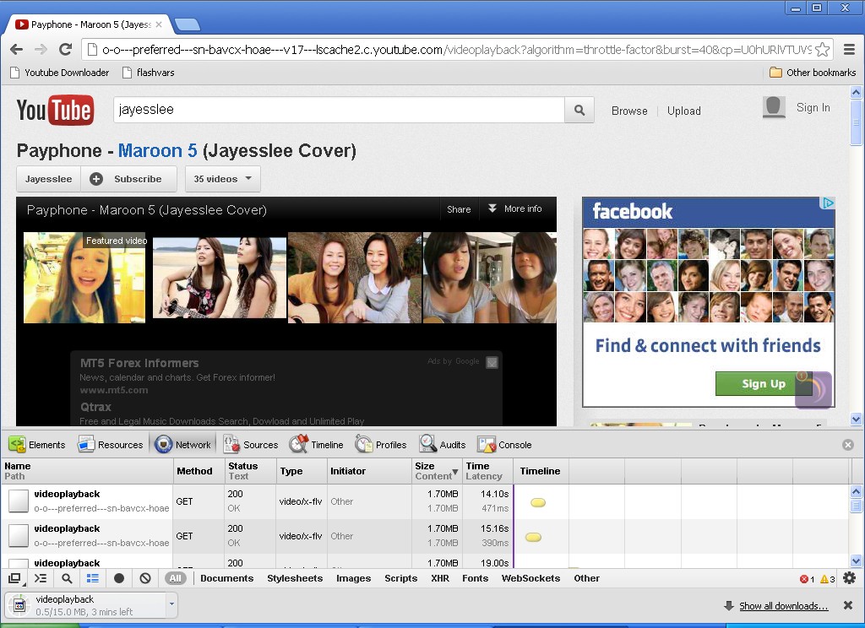
Task: Click the warning count indicator
Action: (x=828, y=579)
